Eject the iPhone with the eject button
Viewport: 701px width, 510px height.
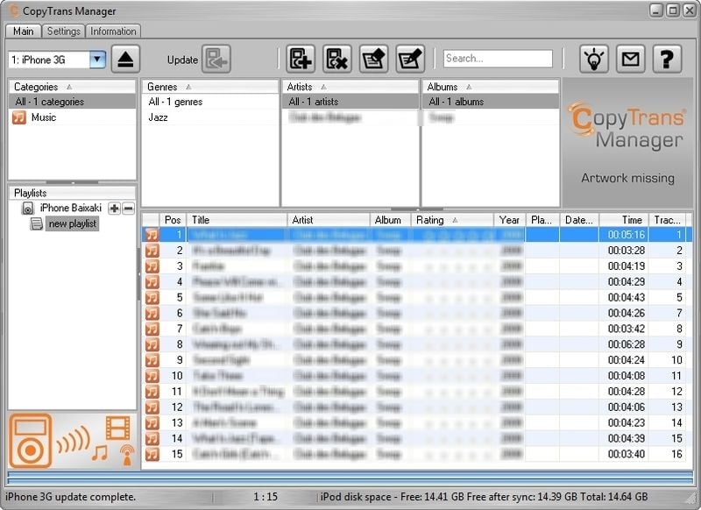[x=125, y=59]
